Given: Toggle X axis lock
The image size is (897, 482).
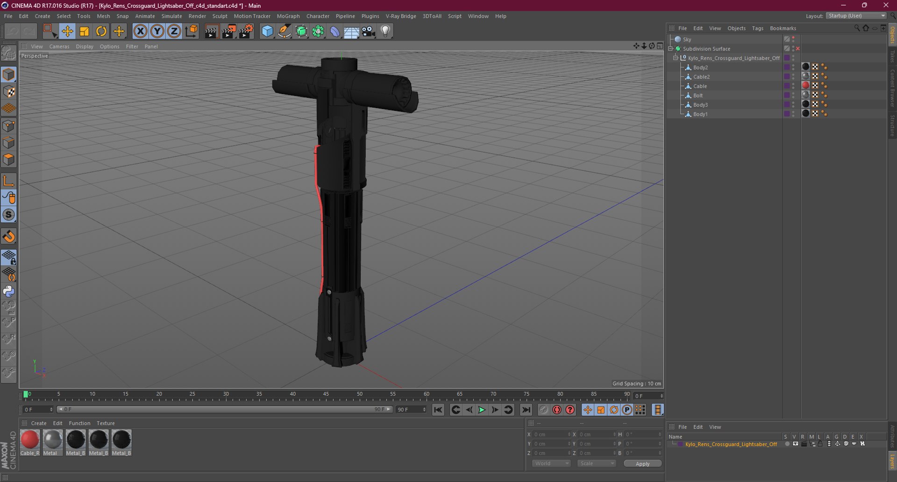Looking at the screenshot, I should (140, 31).
